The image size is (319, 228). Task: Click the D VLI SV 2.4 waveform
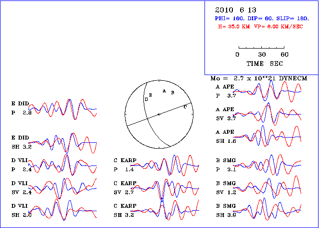tap(63, 189)
